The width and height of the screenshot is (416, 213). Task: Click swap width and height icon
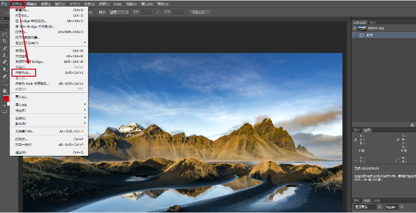(158, 12)
